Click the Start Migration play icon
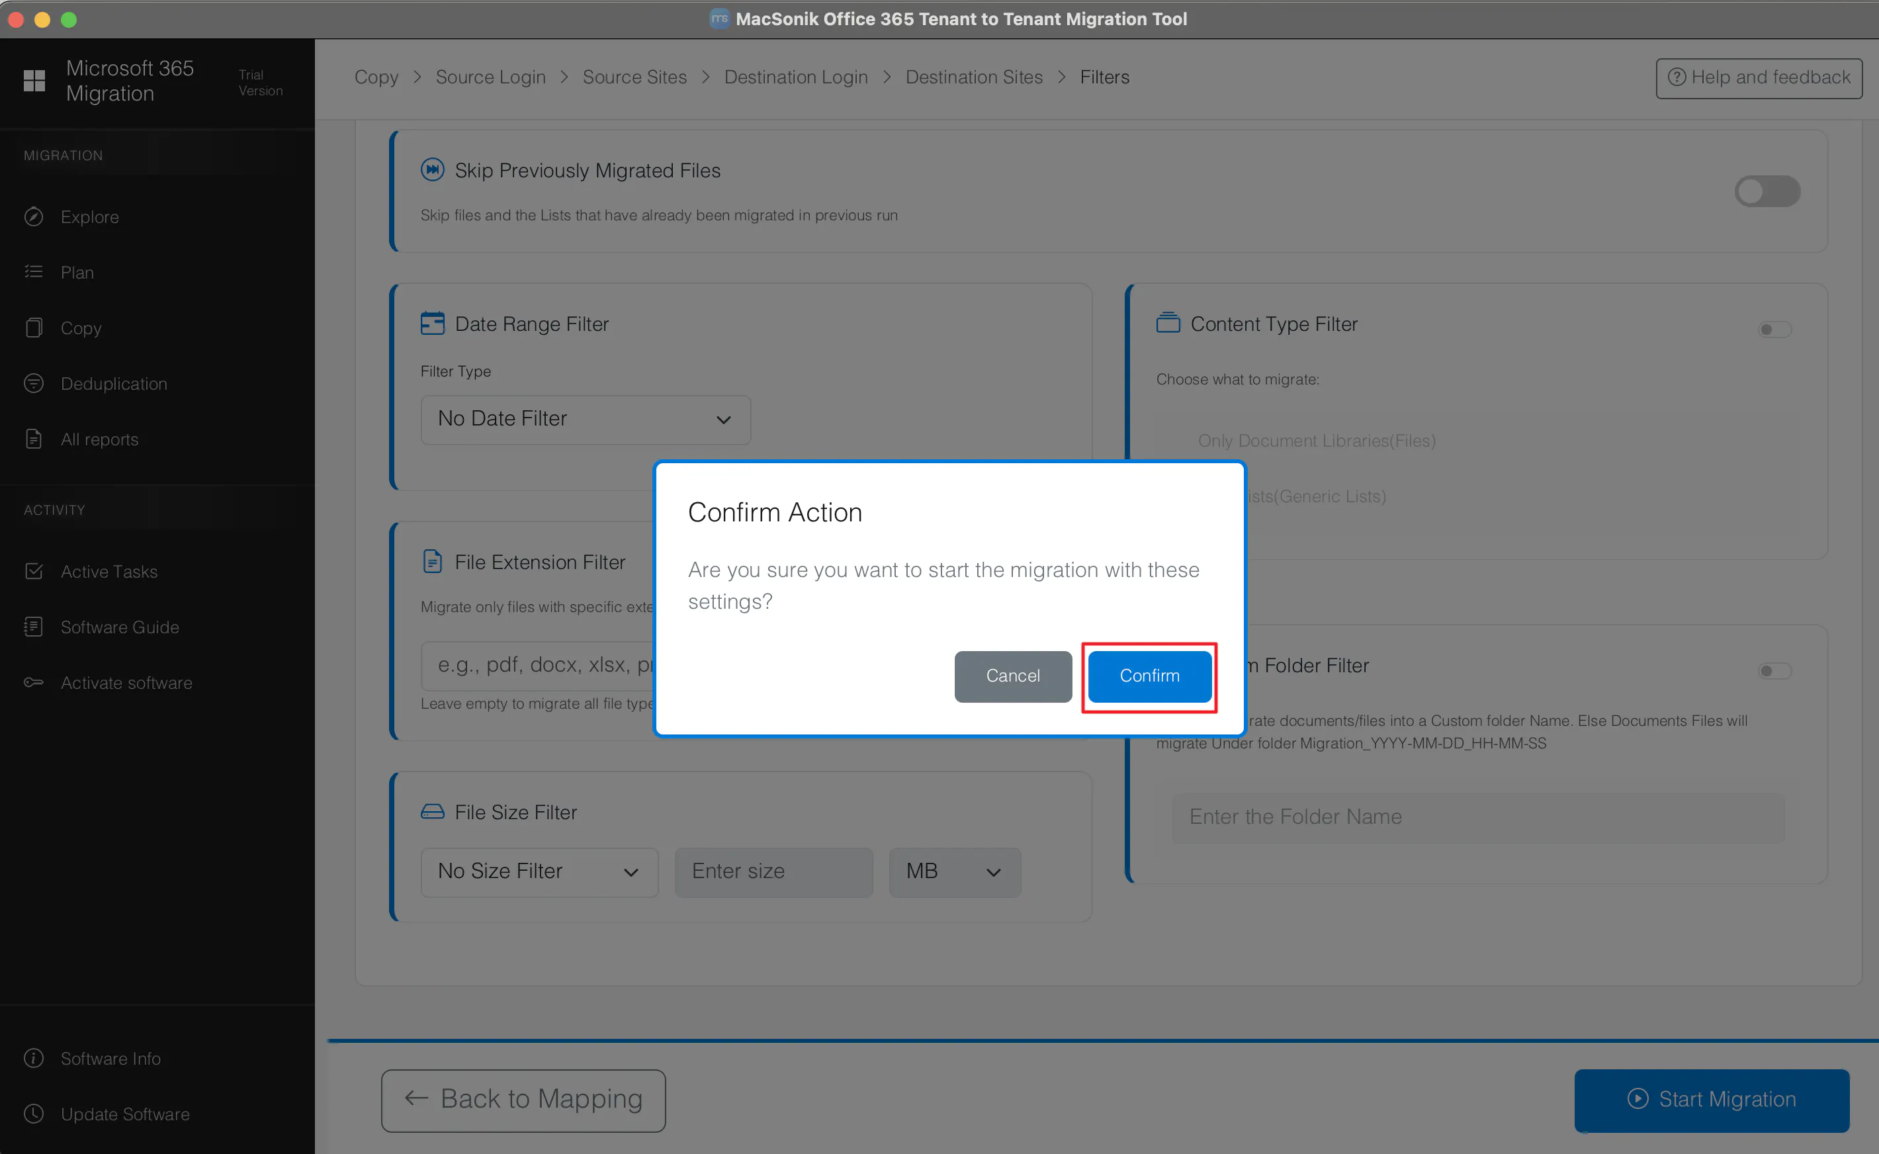The height and width of the screenshot is (1154, 1879). [1638, 1099]
